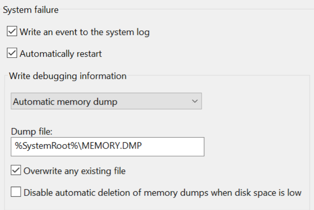Image resolution: width=314 pixels, height=210 pixels.
Task: Click the 'Automatic memory dump' text in the dropdown
Action: 65,102
